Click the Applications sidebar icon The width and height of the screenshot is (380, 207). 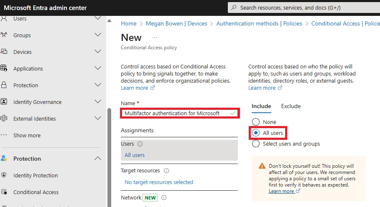[4, 68]
